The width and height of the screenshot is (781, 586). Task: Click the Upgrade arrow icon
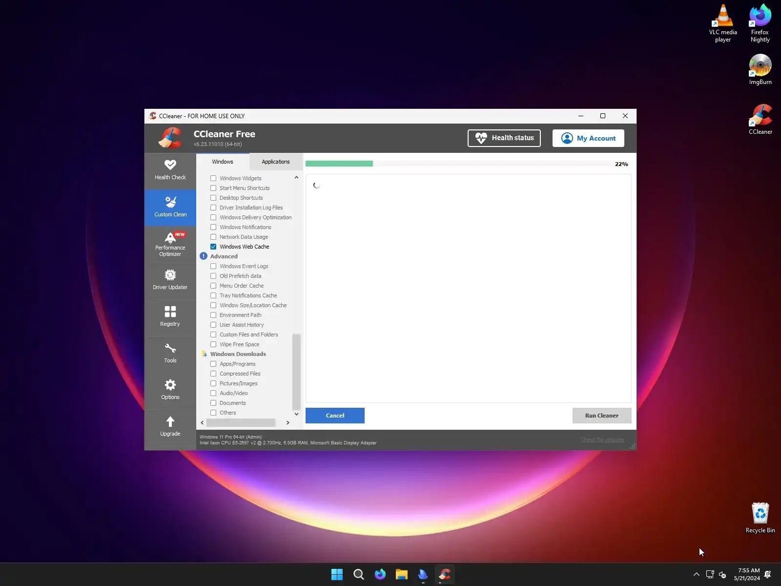(170, 421)
